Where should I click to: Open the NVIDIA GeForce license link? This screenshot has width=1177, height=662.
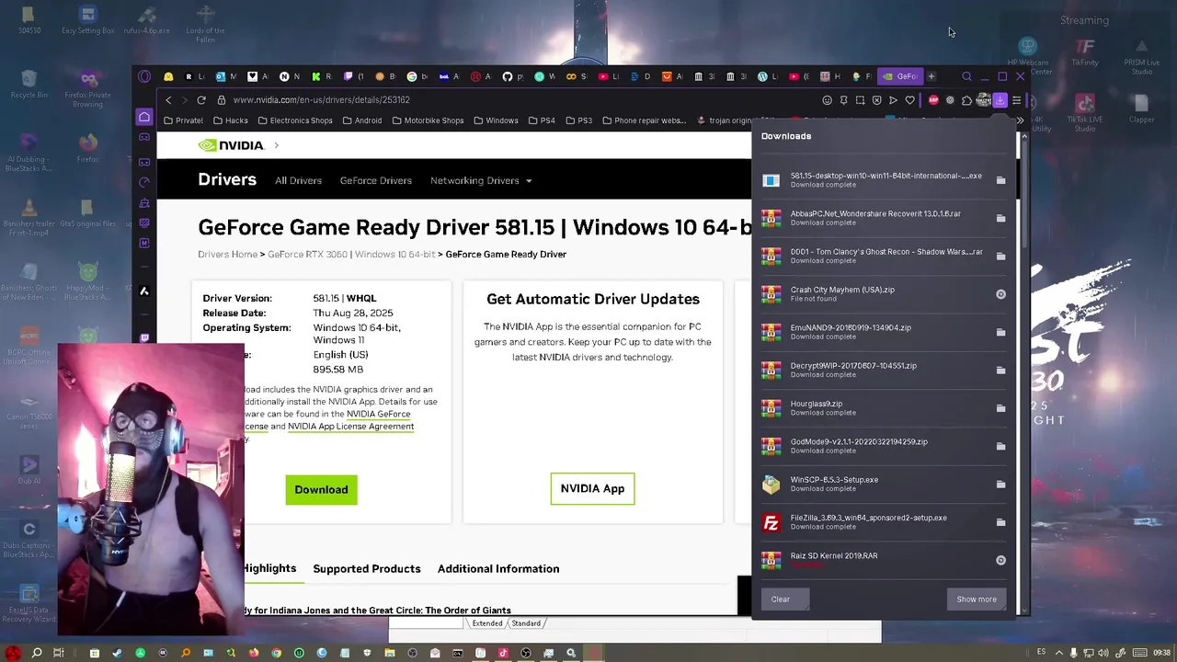[378, 414]
